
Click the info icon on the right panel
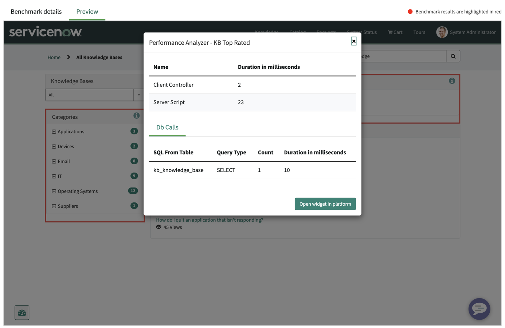[452, 81]
